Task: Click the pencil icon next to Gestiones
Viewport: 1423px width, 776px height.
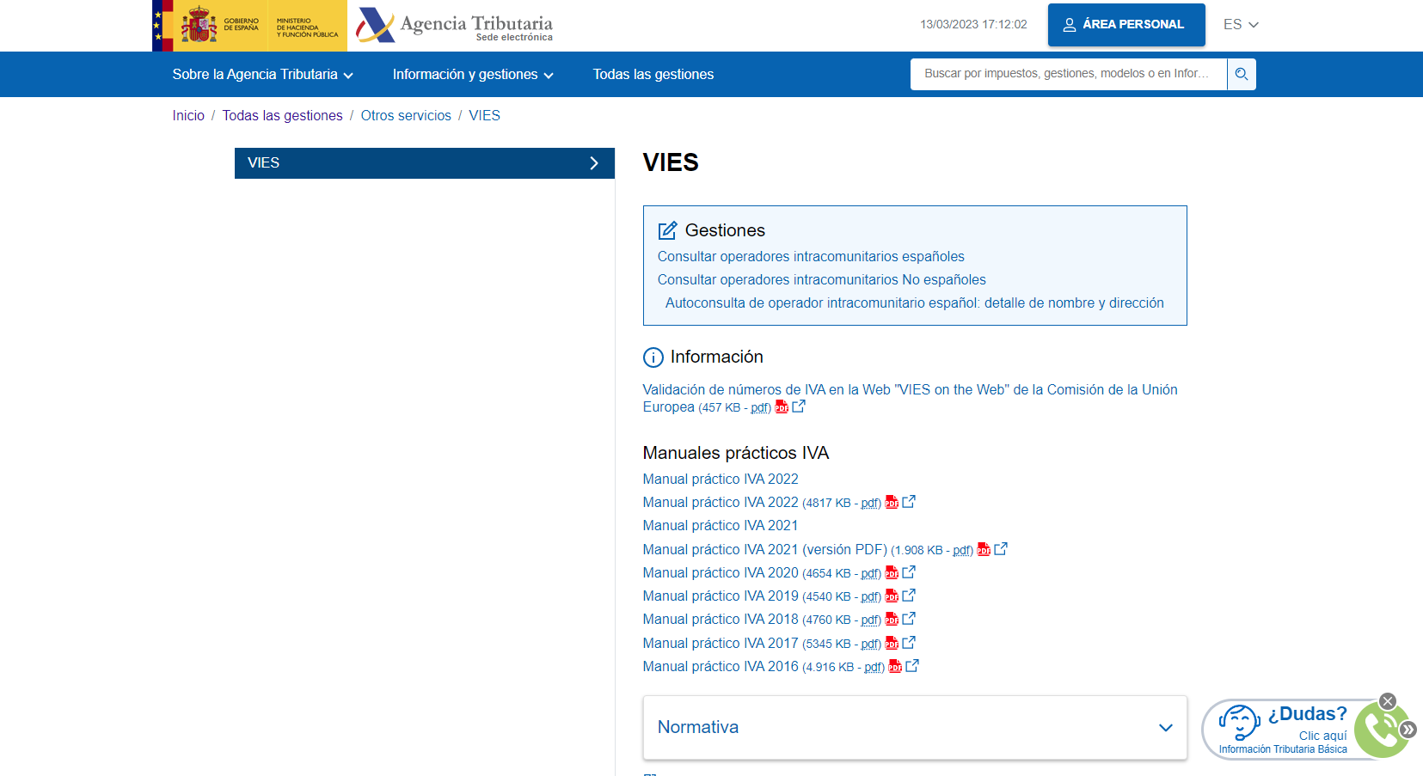Action: pos(667,229)
